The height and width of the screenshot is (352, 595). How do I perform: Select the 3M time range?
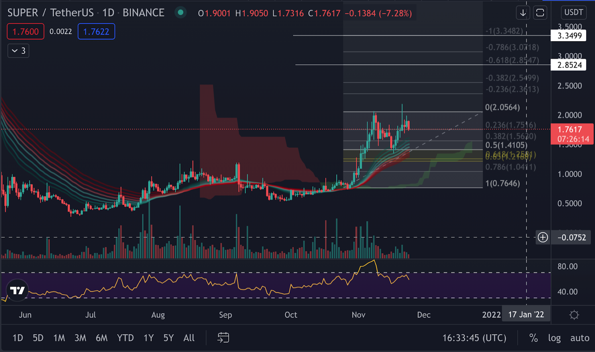[x=80, y=338]
